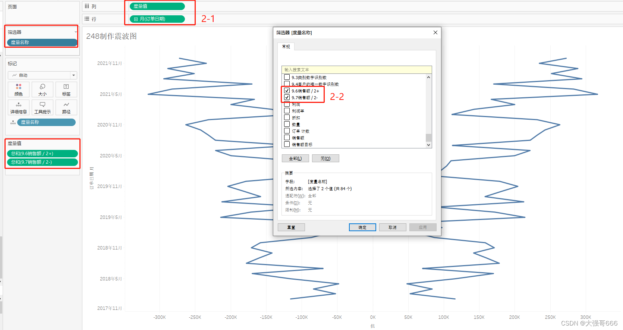The height and width of the screenshot is (330, 623).
Task: Click the 应用 button
Action: (423, 227)
